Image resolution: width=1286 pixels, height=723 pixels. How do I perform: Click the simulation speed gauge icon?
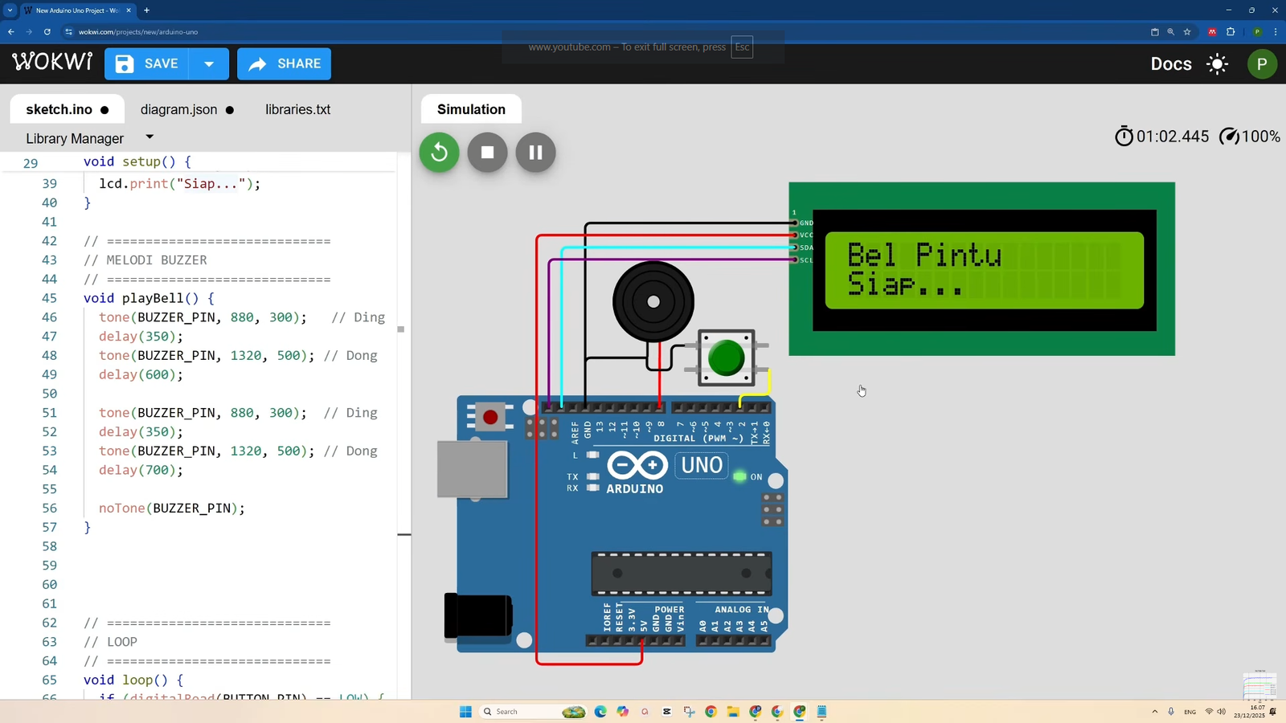click(1229, 137)
